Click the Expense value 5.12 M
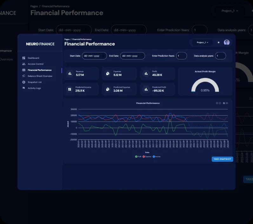Viewport: 253px width, 224px height. [x=117, y=75]
